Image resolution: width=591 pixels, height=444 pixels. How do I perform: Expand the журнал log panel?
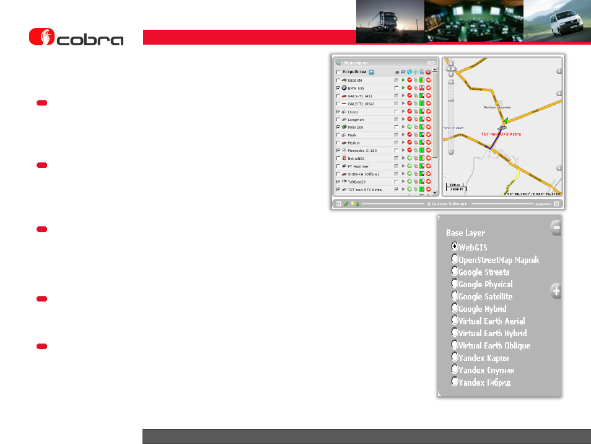click(x=557, y=203)
